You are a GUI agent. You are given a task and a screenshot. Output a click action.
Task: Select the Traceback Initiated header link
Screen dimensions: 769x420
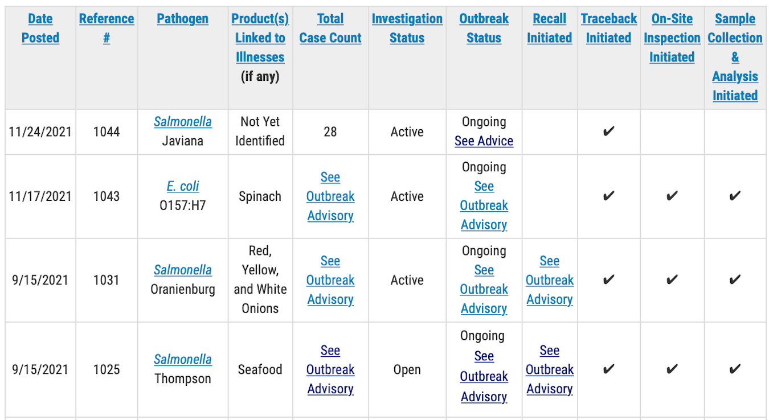[x=608, y=28]
